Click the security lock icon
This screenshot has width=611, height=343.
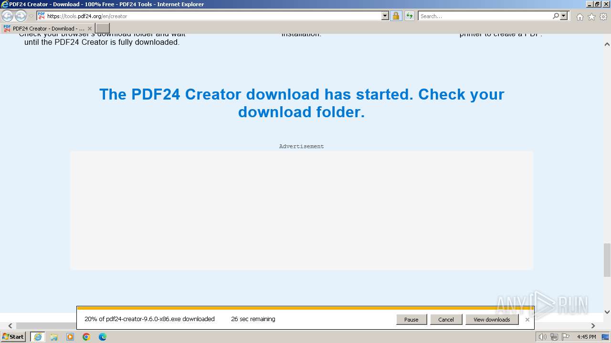click(x=396, y=16)
